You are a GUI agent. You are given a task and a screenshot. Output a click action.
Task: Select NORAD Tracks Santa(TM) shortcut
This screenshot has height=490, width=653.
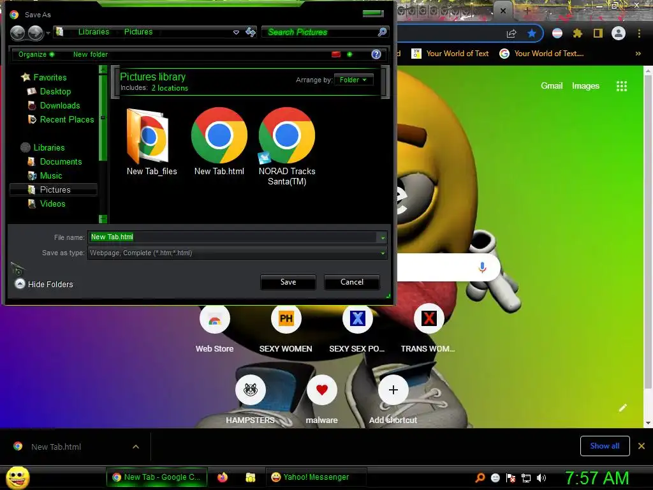pos(287,147)
